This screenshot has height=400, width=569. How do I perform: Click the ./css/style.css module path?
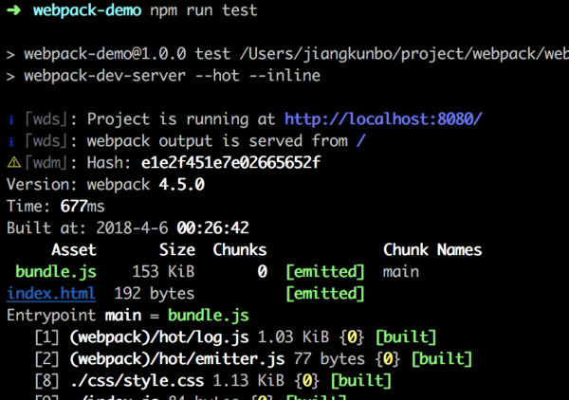(137, 381)
